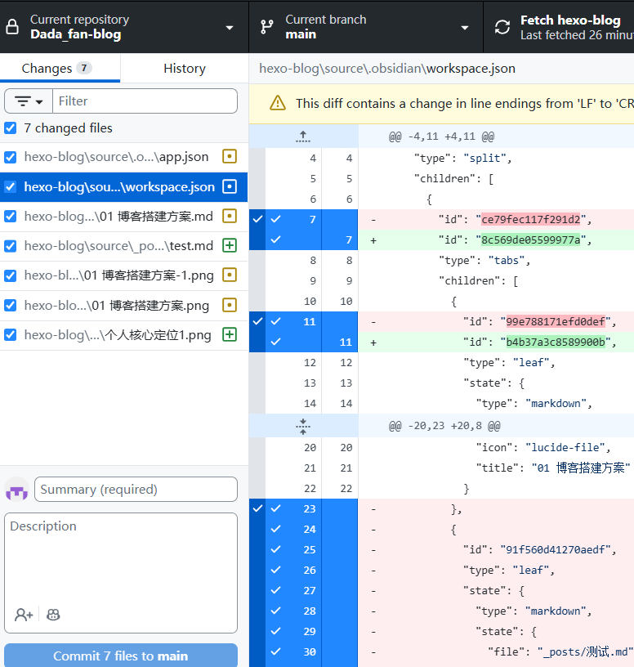Click modified status icon next to app.json
Viewport: 634px width, 667px height.
point(230,156)
